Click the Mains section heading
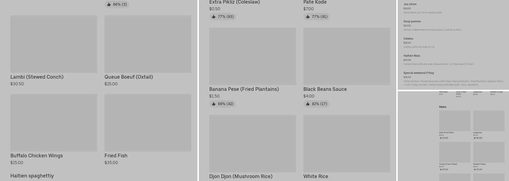 [x=442, y=107]
